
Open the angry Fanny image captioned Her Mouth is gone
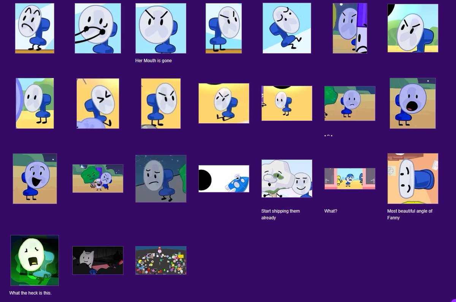pyautogui.click(x=161, y=28)
